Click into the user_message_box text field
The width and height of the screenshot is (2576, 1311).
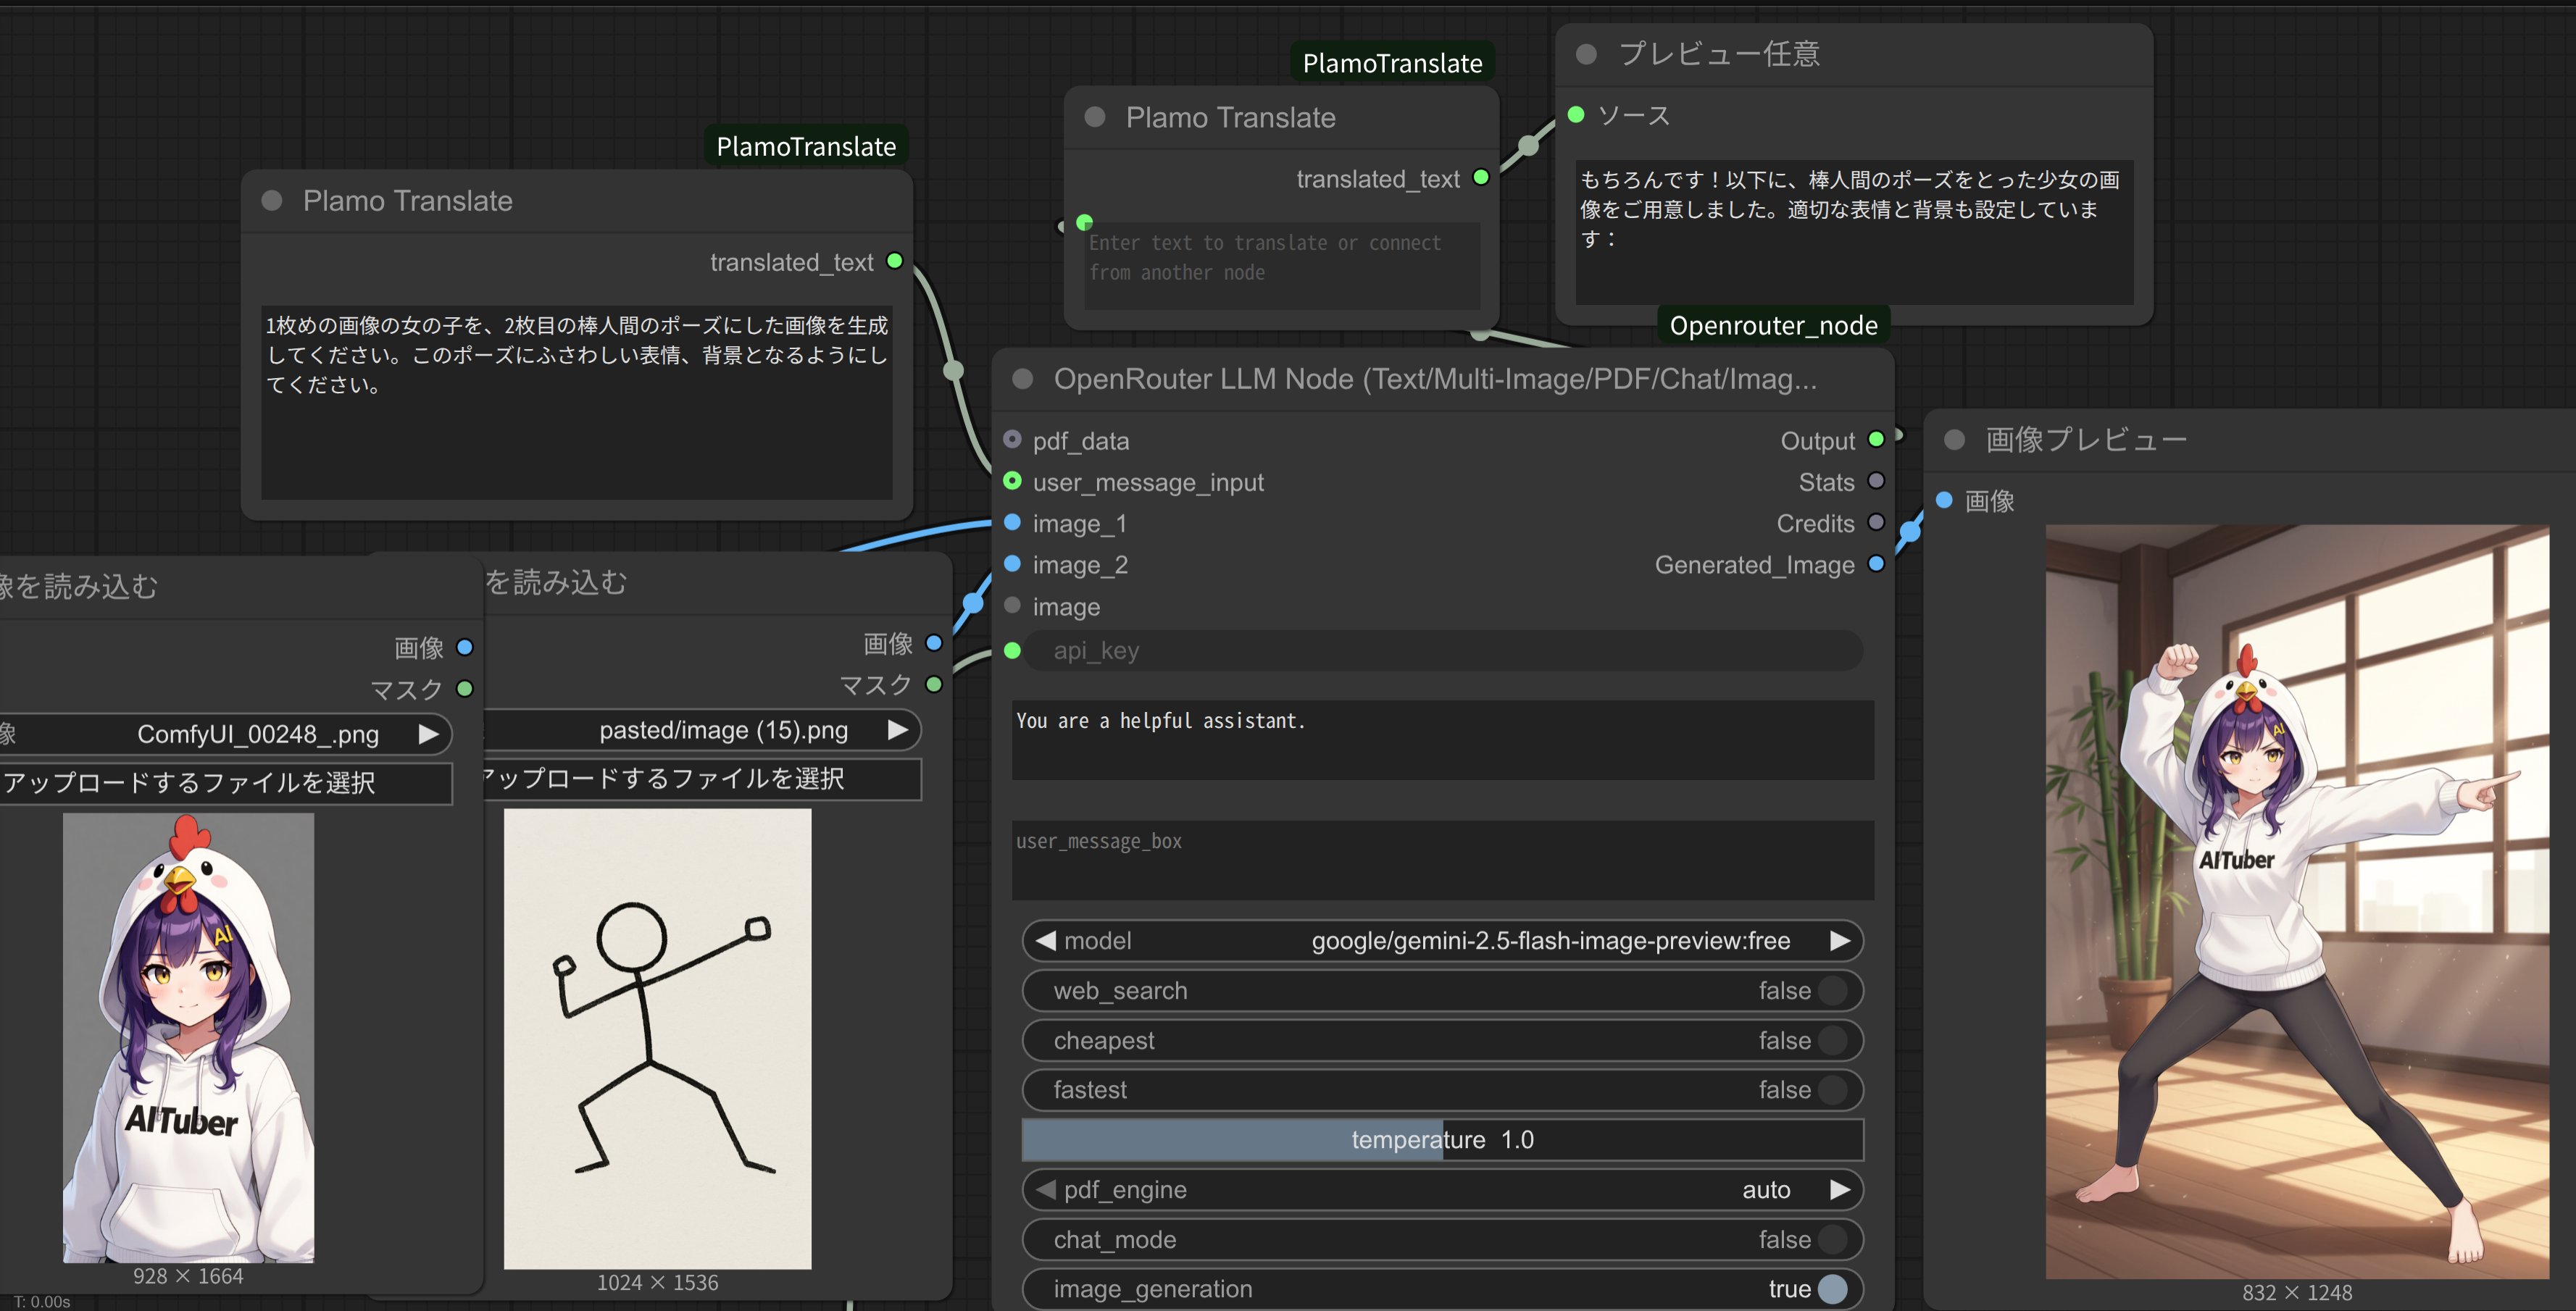pos(1442,860)
